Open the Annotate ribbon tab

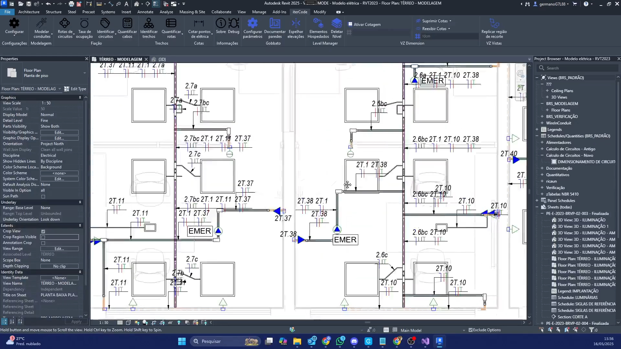(x=145, y=12)
